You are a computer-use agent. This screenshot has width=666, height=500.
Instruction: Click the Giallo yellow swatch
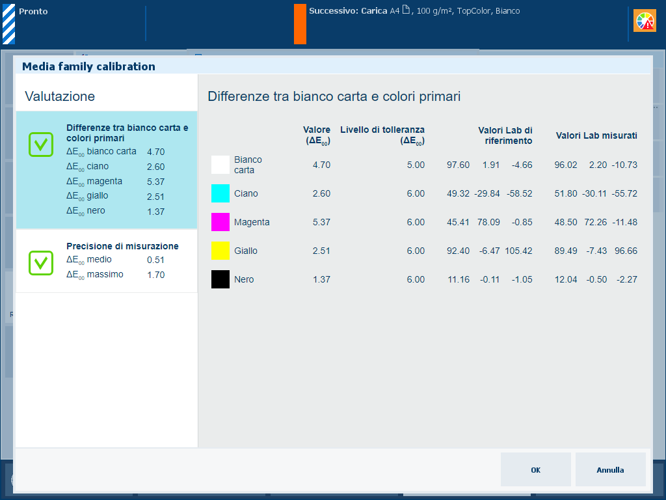click(220, 251)
